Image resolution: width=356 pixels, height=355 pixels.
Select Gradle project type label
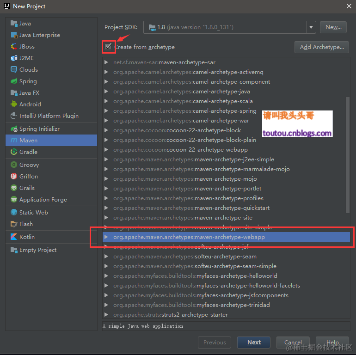pos(28,152)
